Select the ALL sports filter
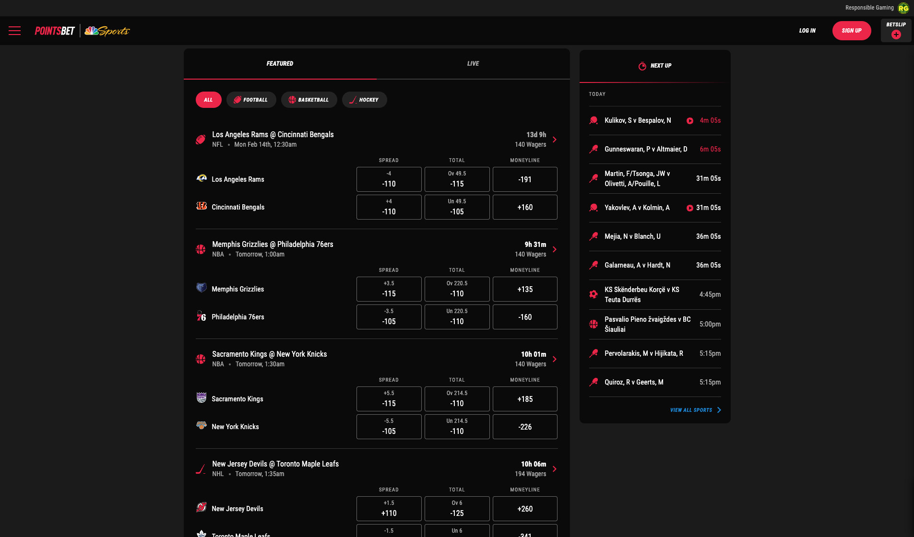914x537 pixels. click(x=208, y=100)
